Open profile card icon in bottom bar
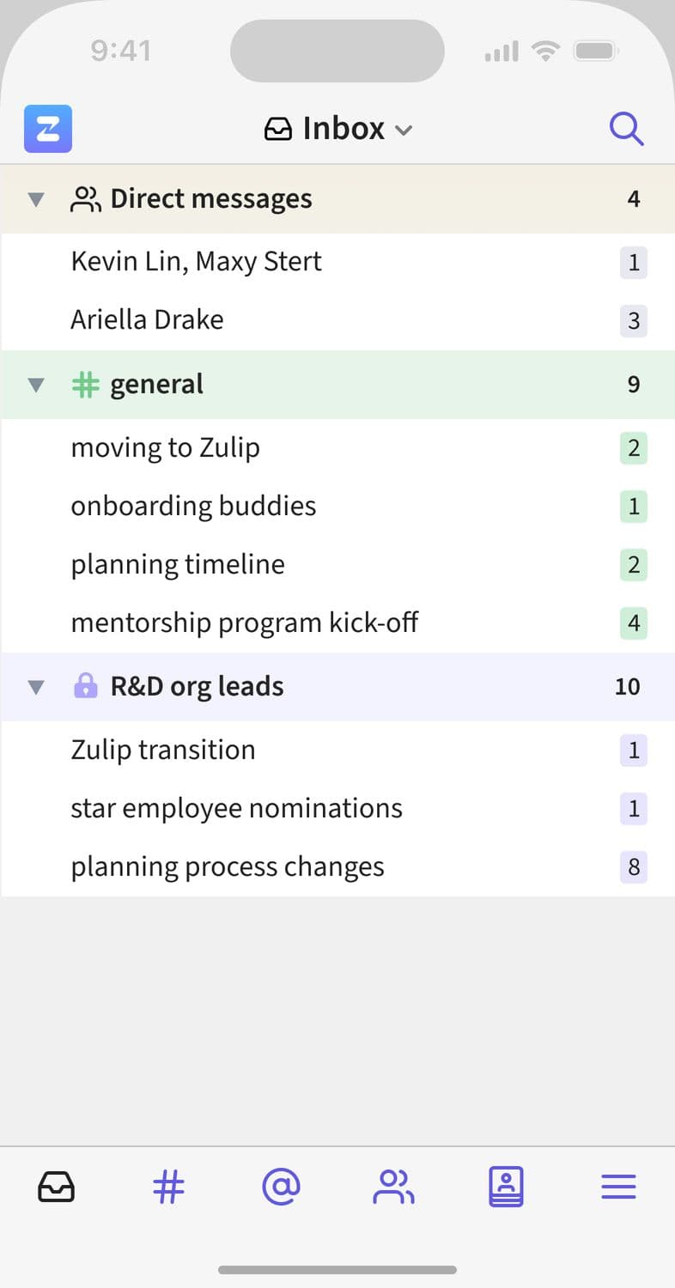This screenshot has height=1288, width=675. [x=506, y=1188]
